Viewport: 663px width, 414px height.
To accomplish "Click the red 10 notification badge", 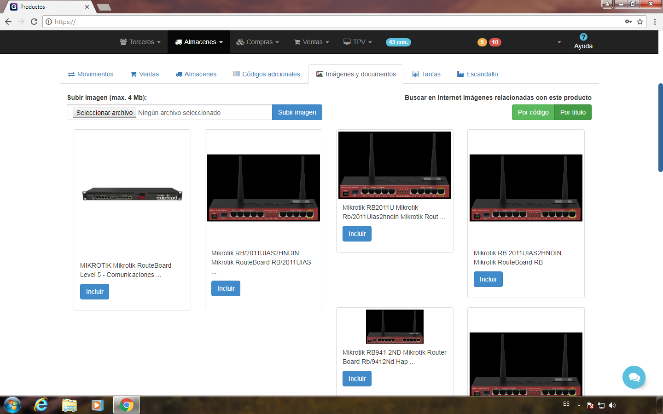I will (x=495, y=42).
